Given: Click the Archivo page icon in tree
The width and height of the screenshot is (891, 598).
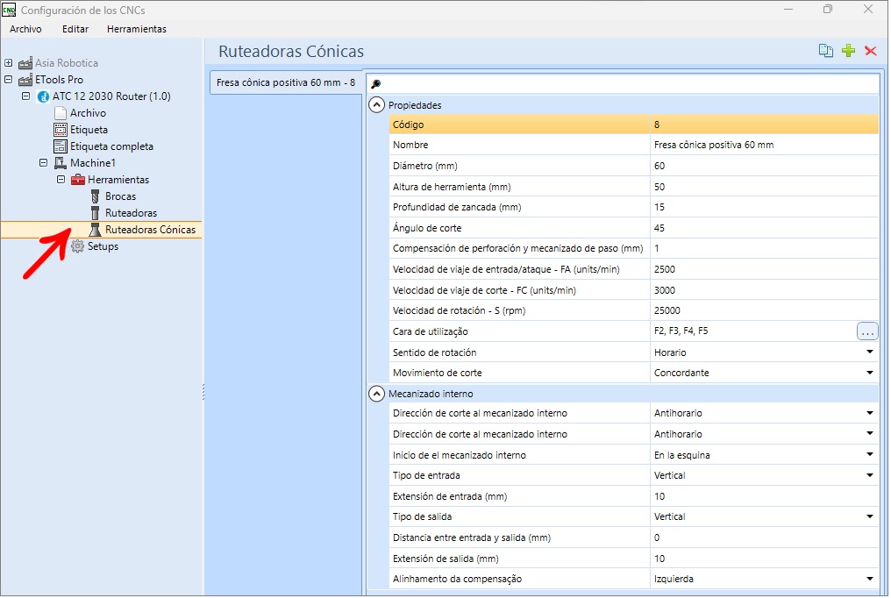Looking at the screenshot, I should click(x=61, y=113).
